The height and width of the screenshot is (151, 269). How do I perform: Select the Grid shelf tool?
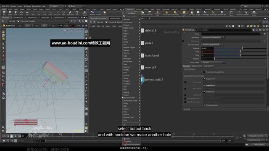(x=27, y=13)
